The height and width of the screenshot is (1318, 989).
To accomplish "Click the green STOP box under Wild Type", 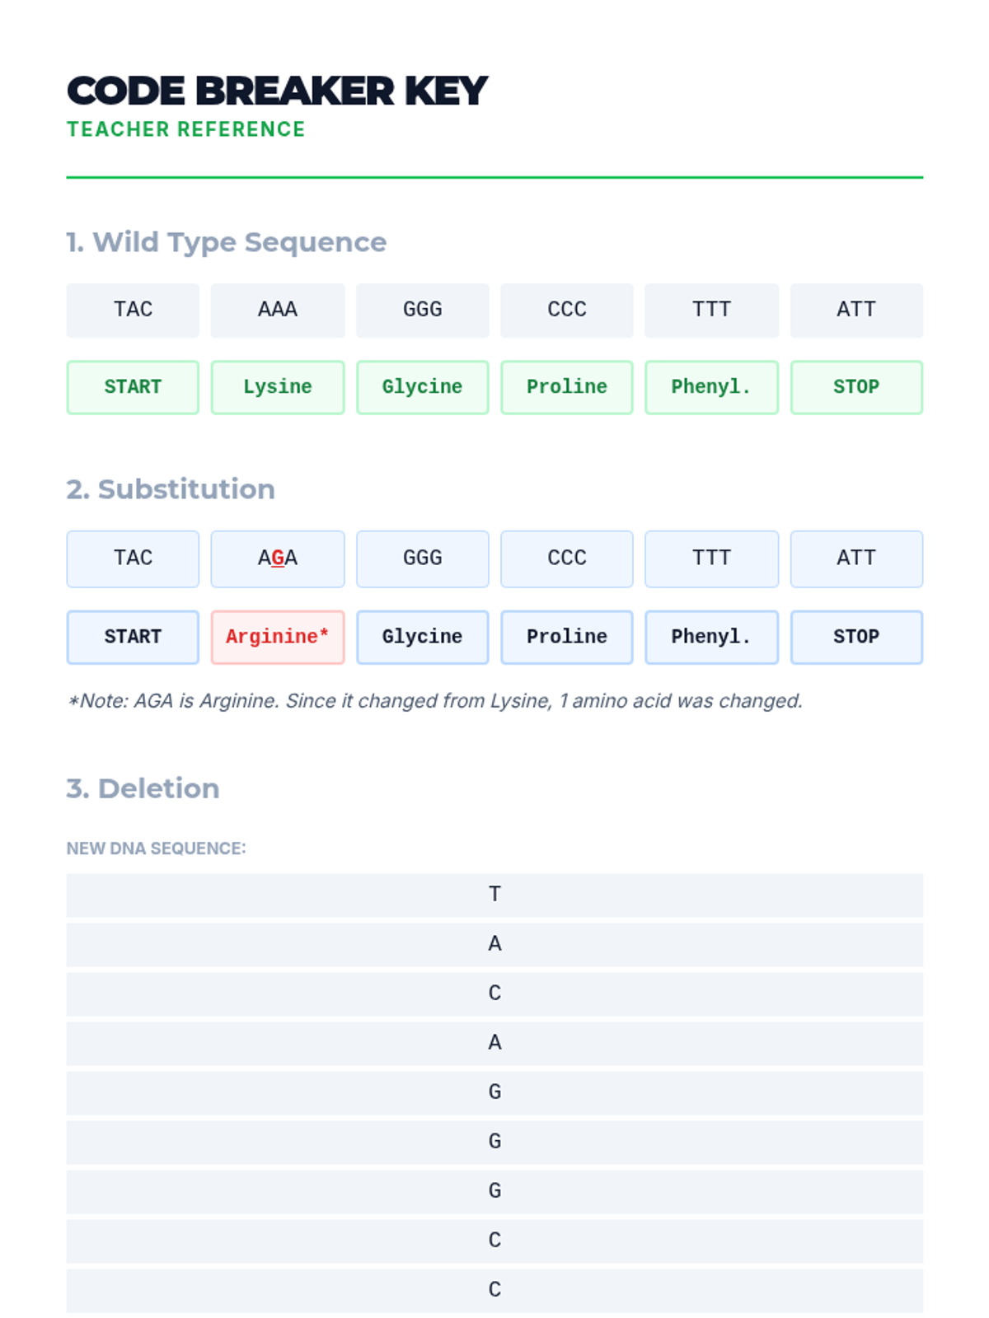I will point(856,387).
